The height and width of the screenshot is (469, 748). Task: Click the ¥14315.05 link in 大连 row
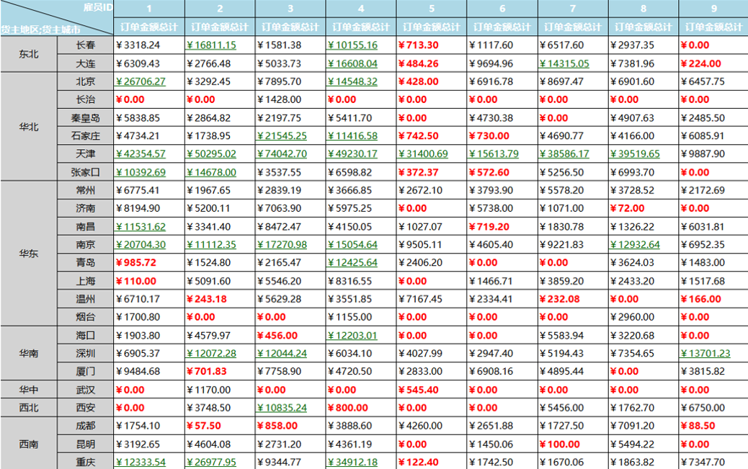(x=564, y=63)
